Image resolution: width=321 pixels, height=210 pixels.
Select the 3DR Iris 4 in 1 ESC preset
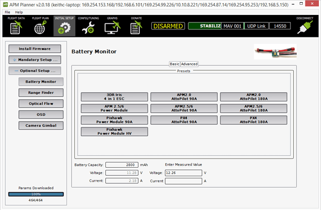click(x=114, y=97)
